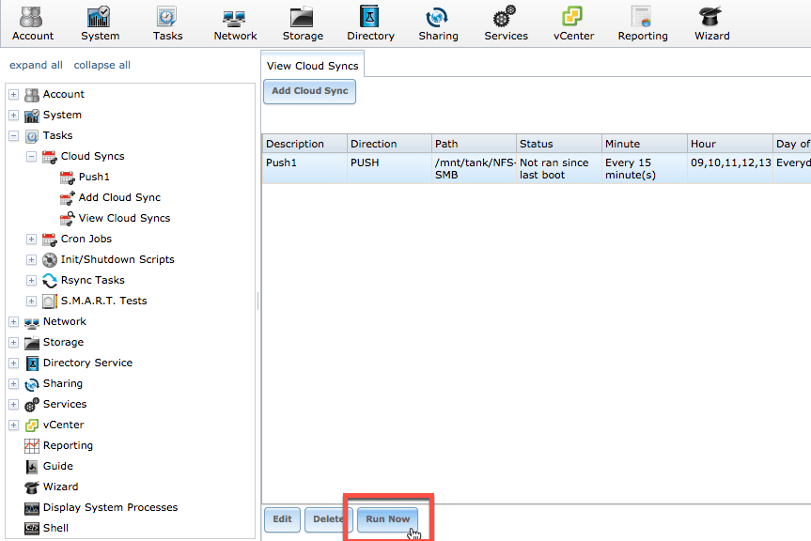Click the expand all link

coord(37,65)
